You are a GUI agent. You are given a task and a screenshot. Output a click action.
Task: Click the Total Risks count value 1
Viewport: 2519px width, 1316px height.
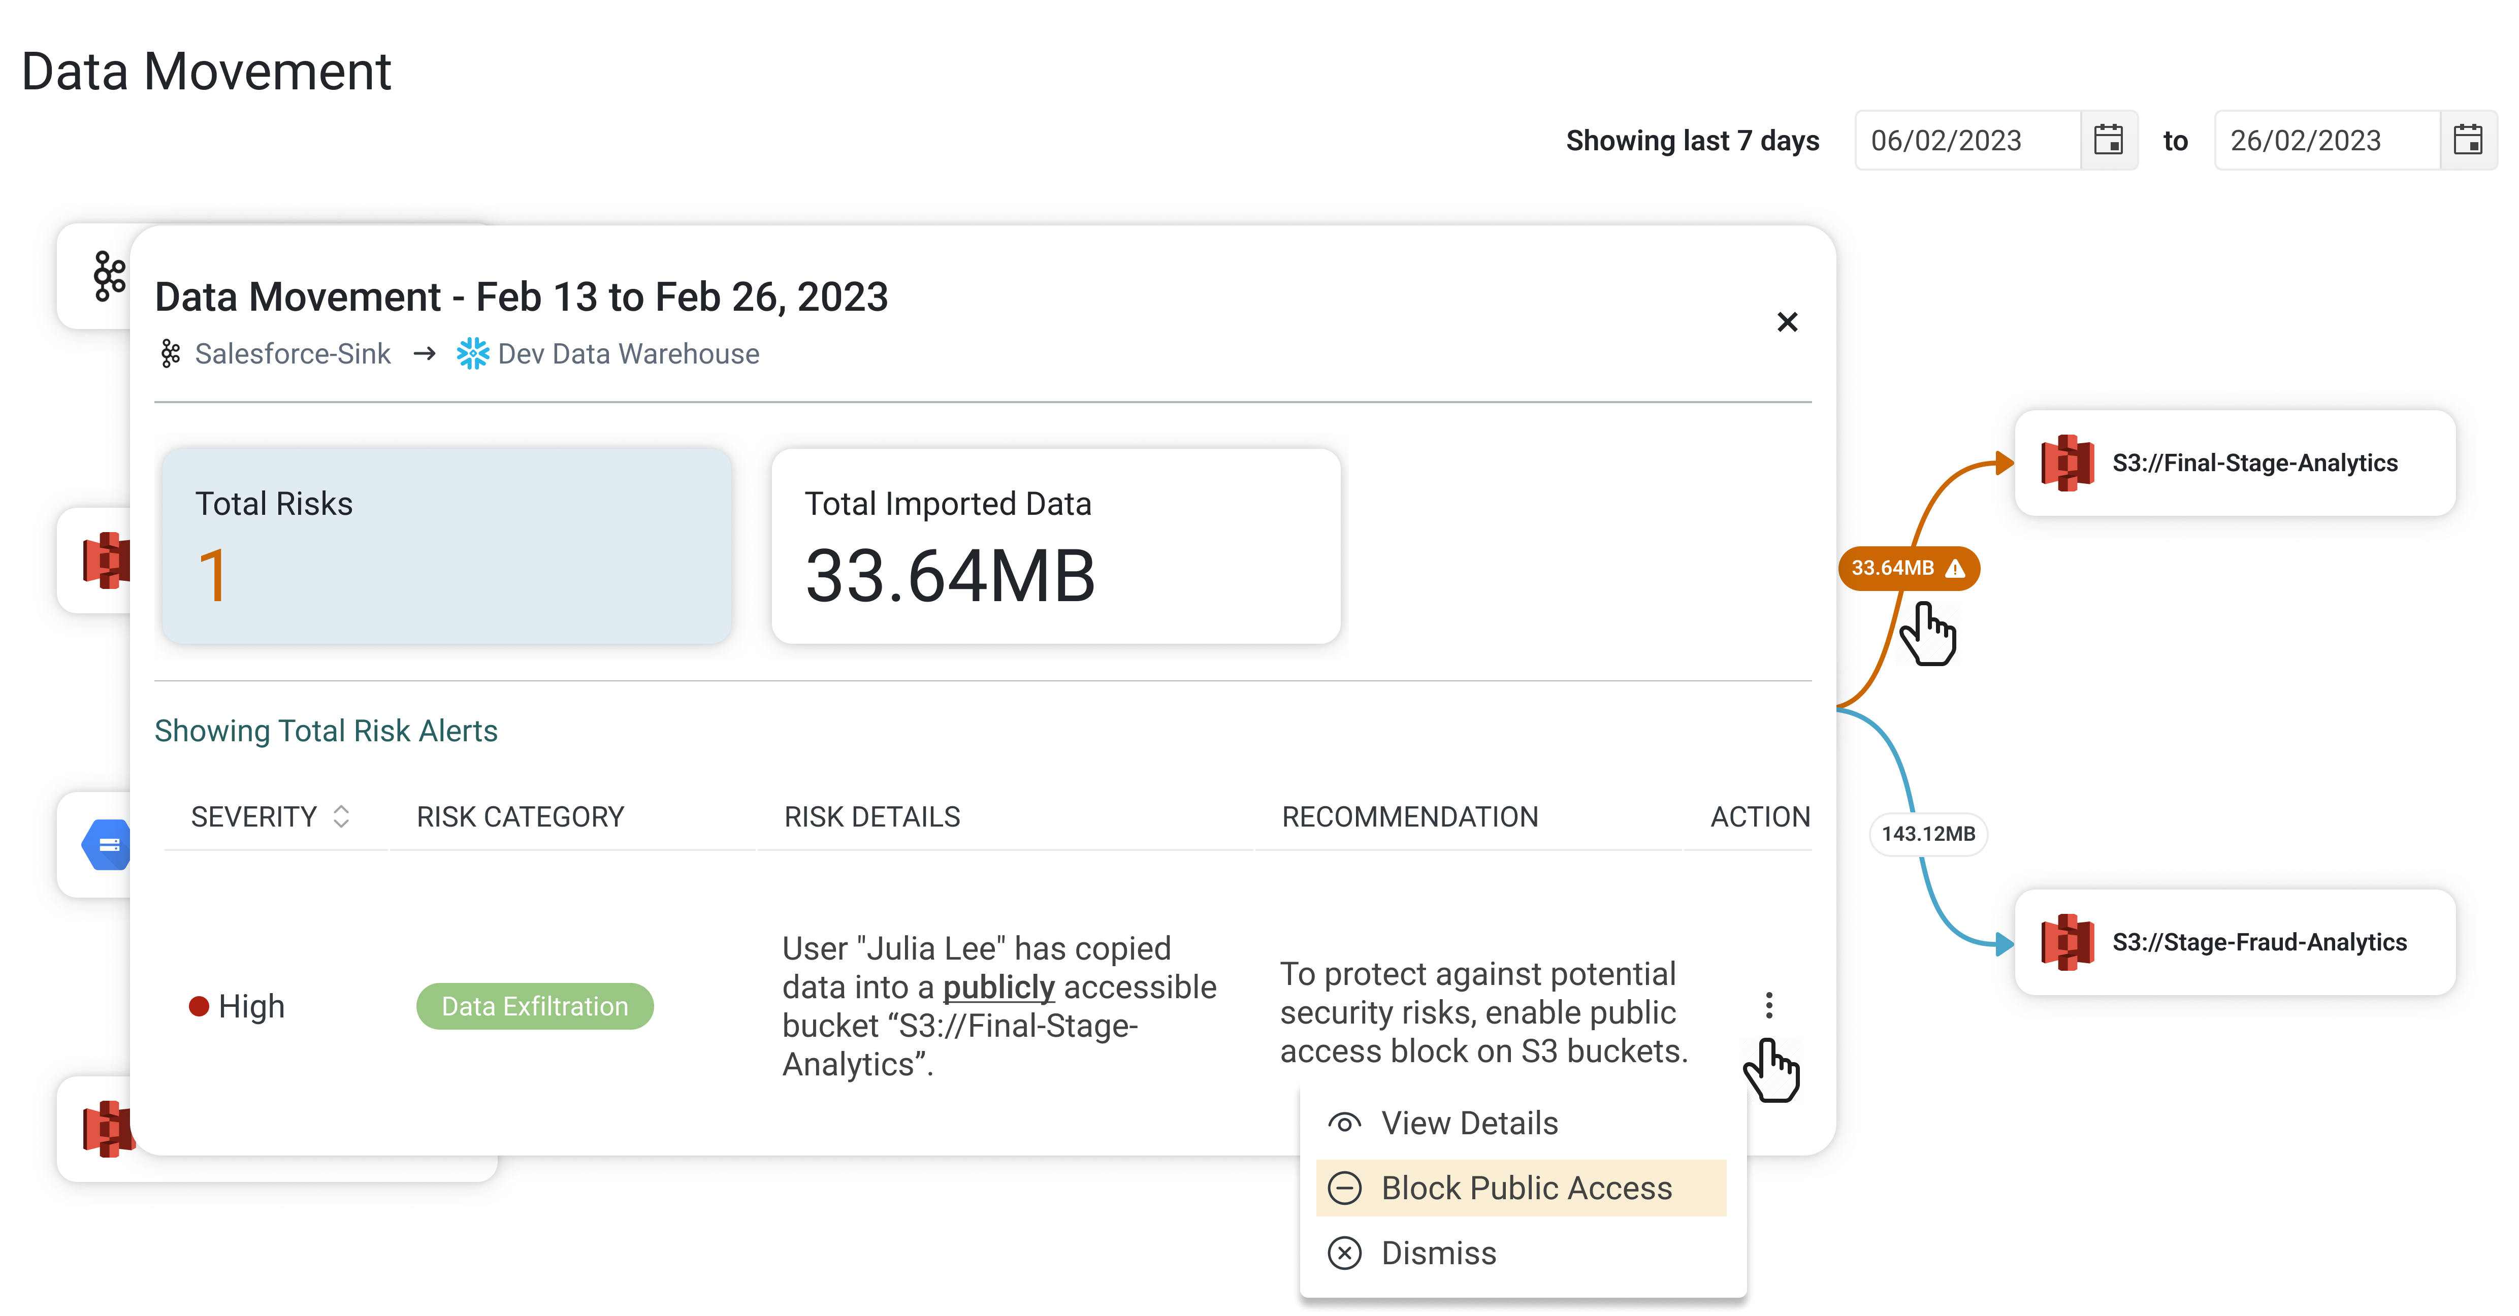pyautogui.click(x=213, y=576)
